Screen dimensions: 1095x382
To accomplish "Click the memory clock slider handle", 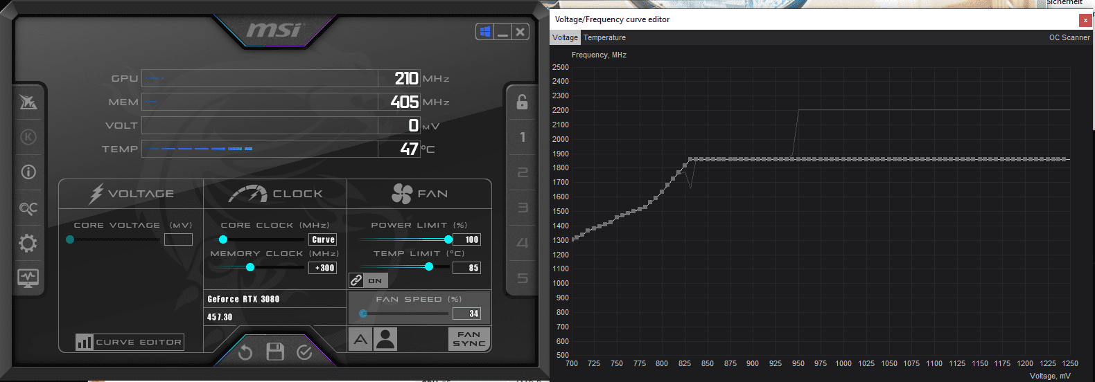I will point(250,267).
